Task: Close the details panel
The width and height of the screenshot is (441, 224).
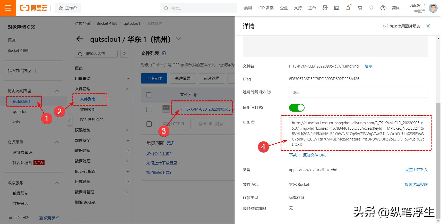Action: (428, 26)
